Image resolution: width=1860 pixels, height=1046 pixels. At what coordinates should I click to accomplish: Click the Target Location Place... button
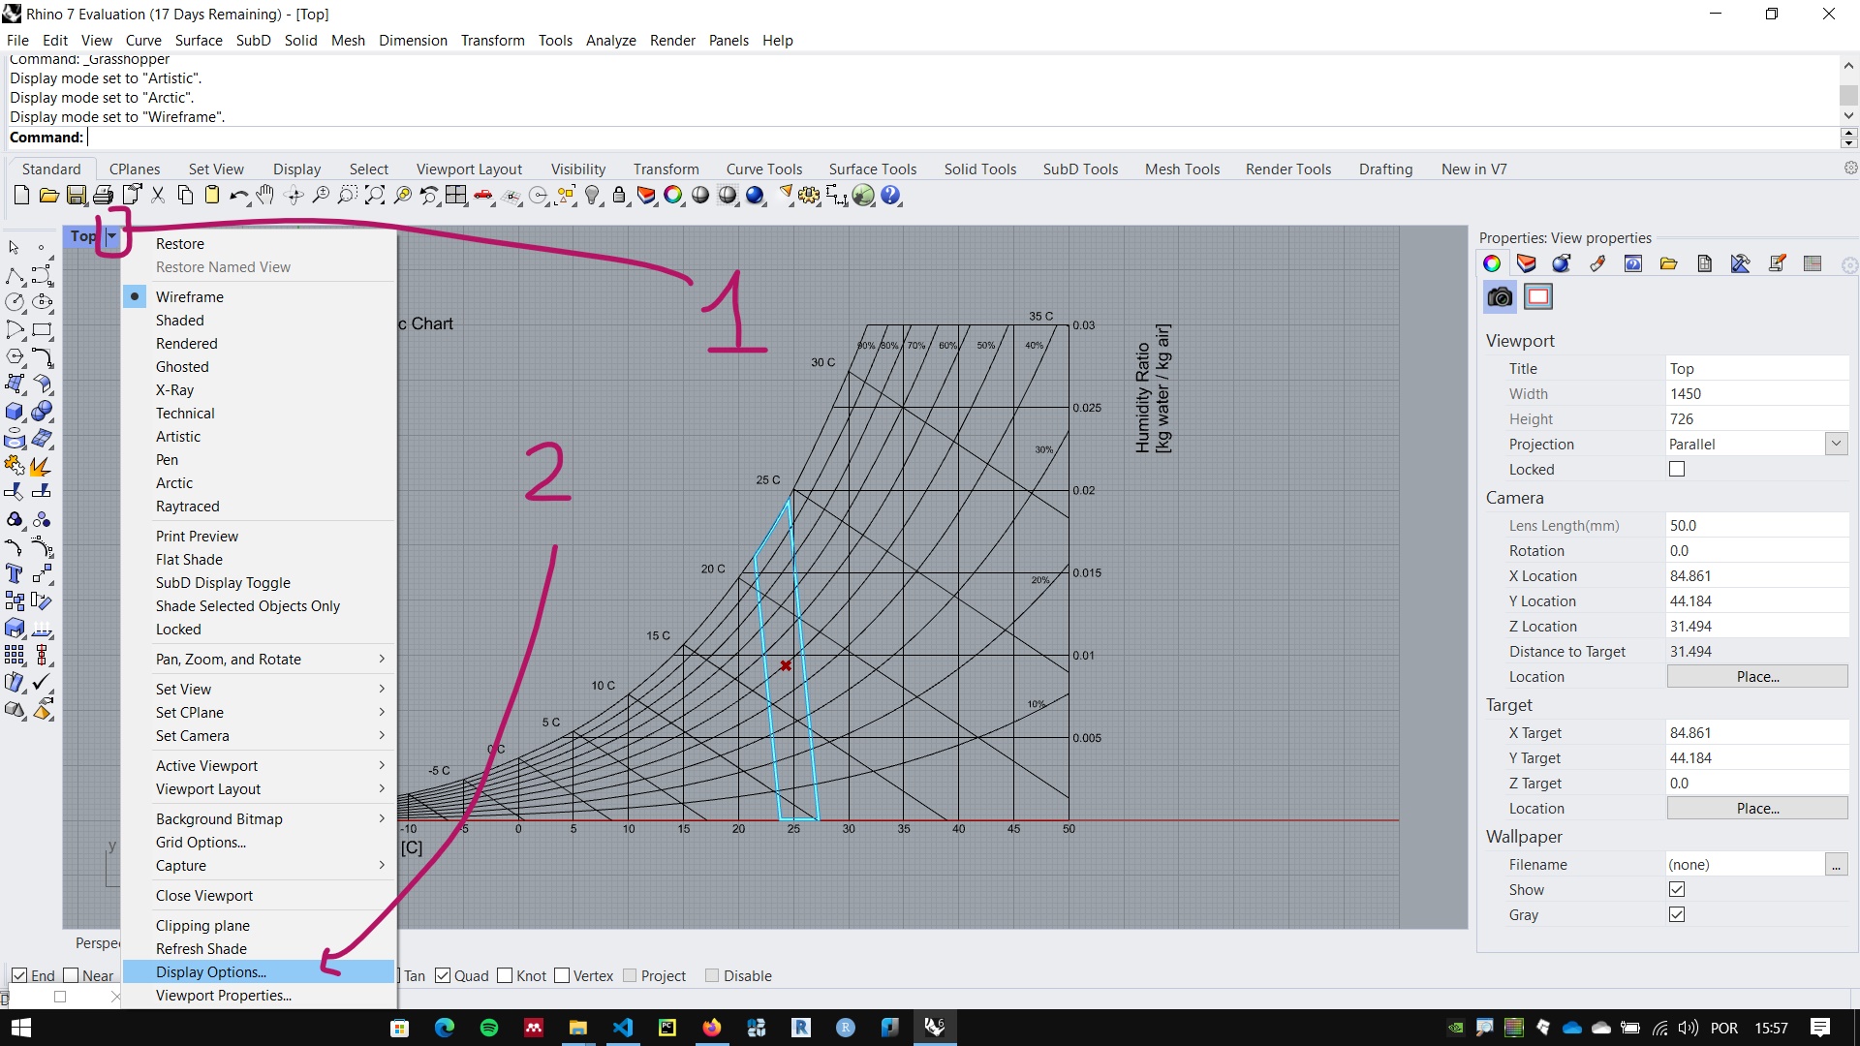pyautogui.click(x=1757, y=808)
